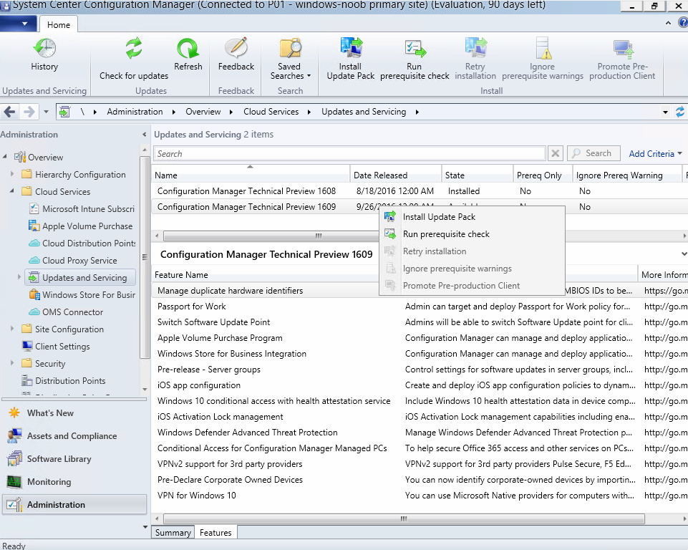Select Apple Volume Purchase node
The image size is (688, 550).
point(81,226)
